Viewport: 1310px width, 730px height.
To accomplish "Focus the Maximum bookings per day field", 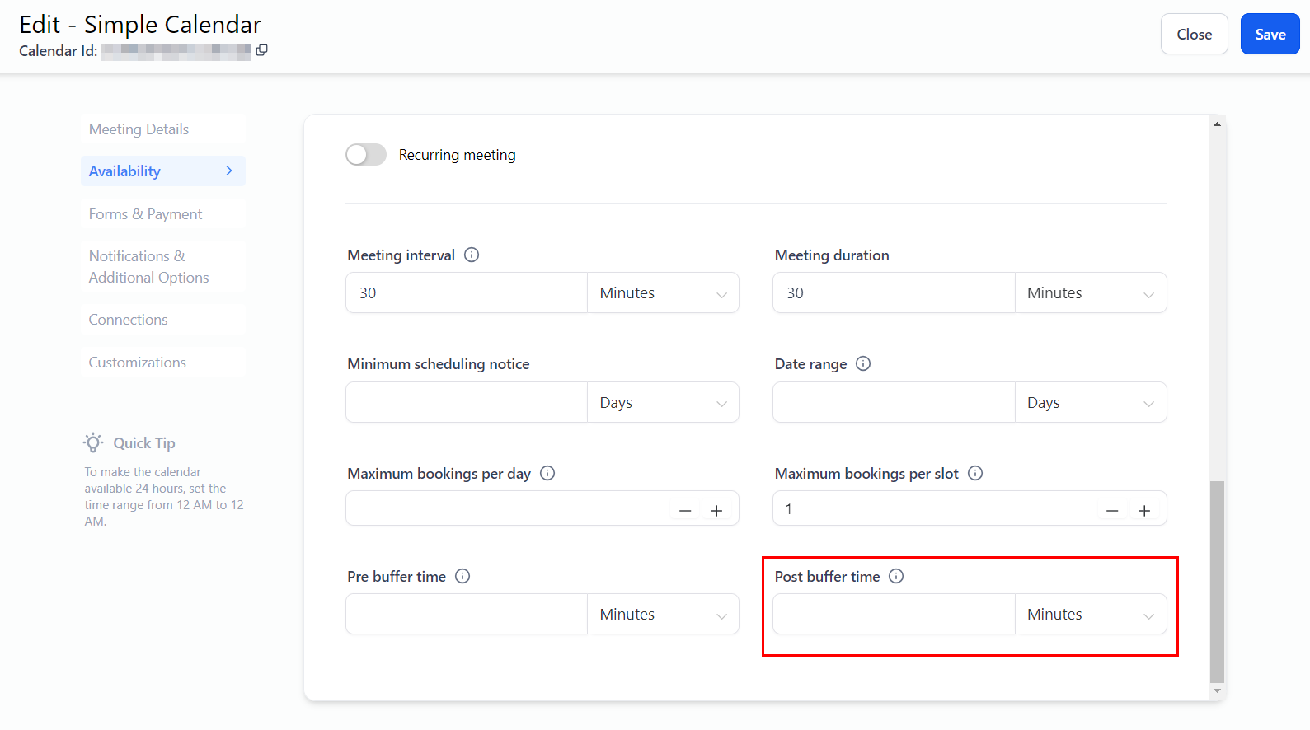I will 507,508.
